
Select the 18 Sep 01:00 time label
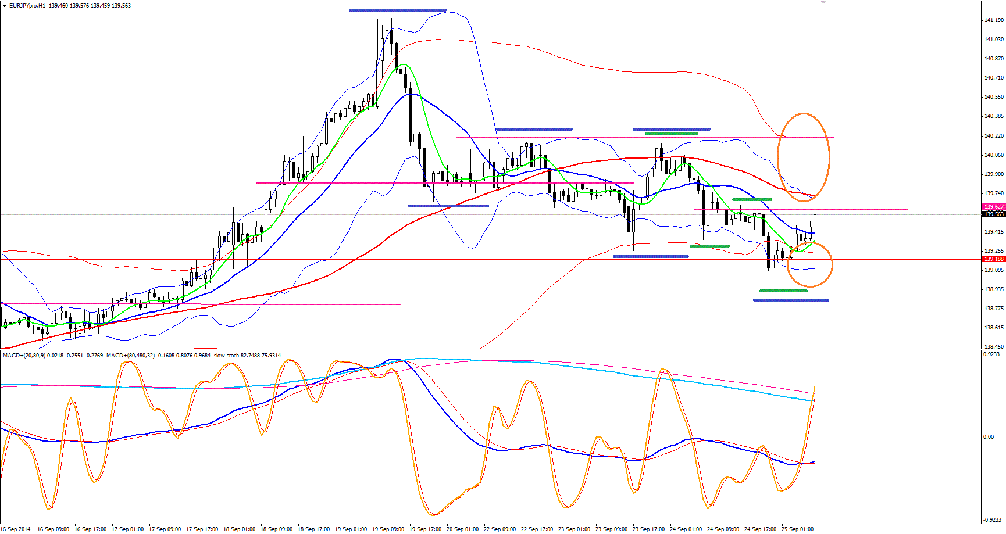coord(239,529)
